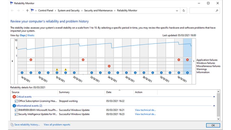Navigate to Control Panel breadcrumb

coord(46,10)
